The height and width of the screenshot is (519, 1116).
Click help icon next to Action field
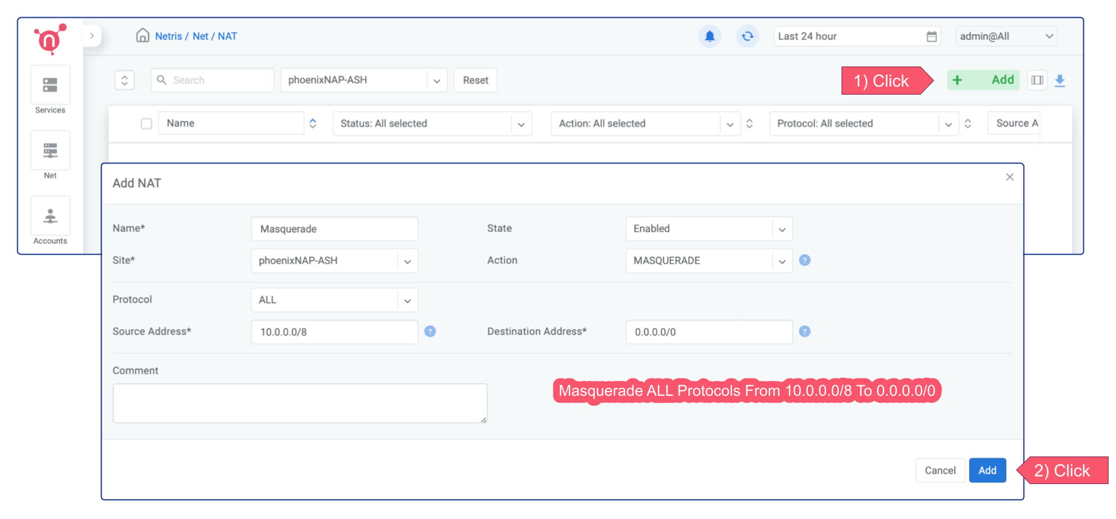tap(805, 260)
